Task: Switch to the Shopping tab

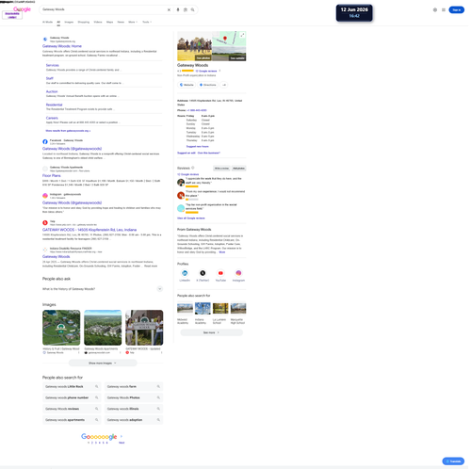Action: click(x=84, y=22)
